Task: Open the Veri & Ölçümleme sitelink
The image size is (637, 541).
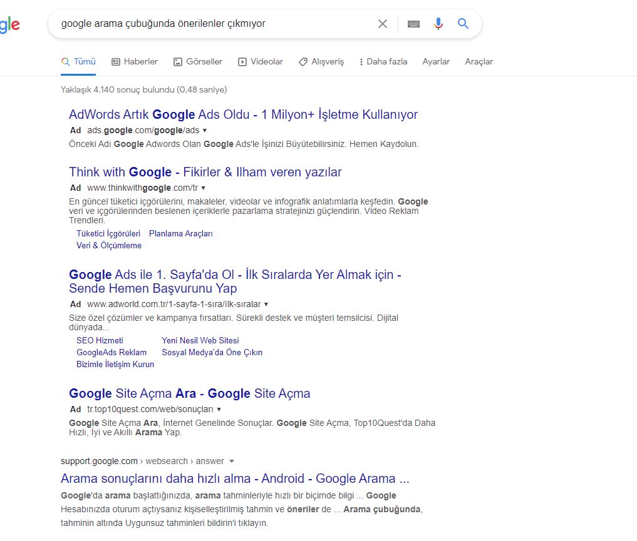Action: tap(109, 245)
